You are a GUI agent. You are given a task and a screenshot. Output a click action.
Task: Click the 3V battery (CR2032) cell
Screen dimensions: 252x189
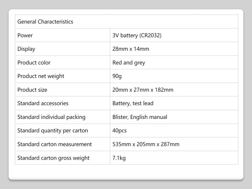tap(137, 35)
